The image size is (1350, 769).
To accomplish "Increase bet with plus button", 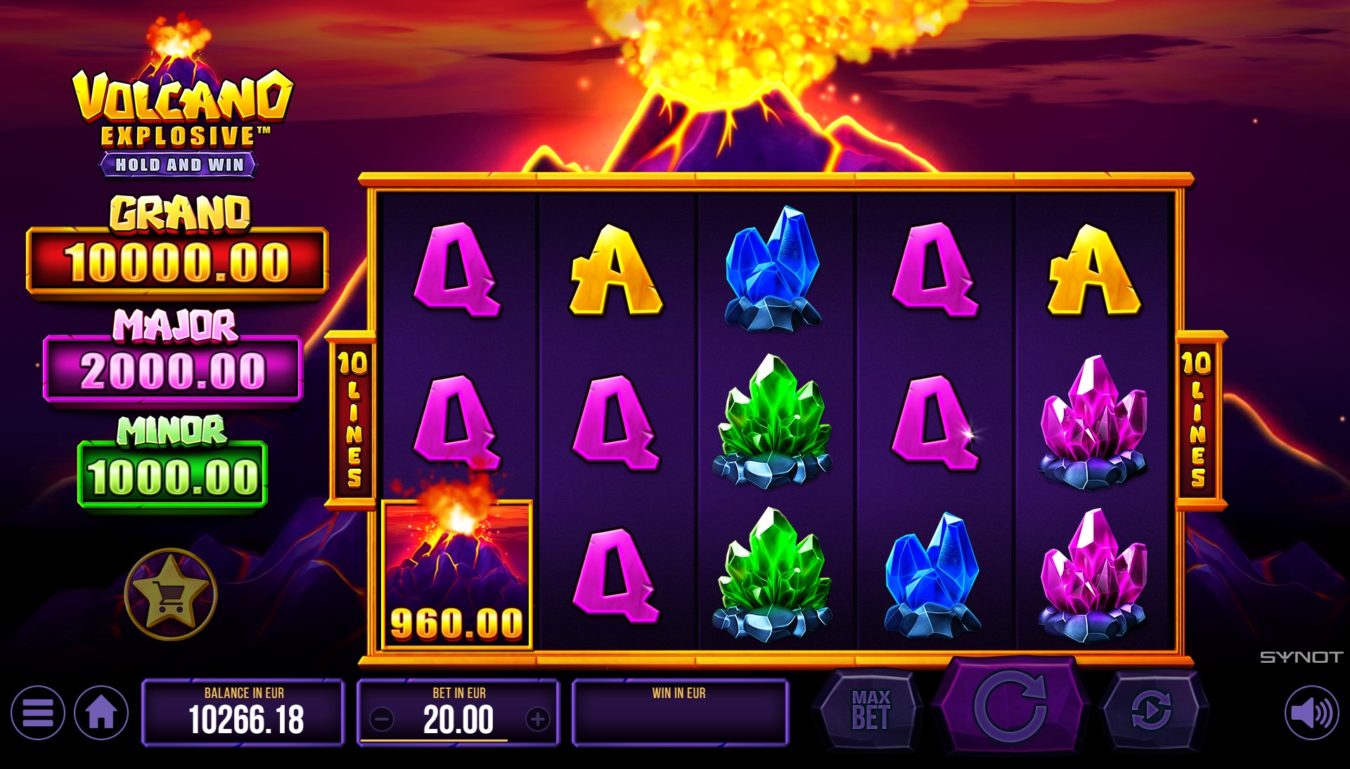I will tap(538, 719).
